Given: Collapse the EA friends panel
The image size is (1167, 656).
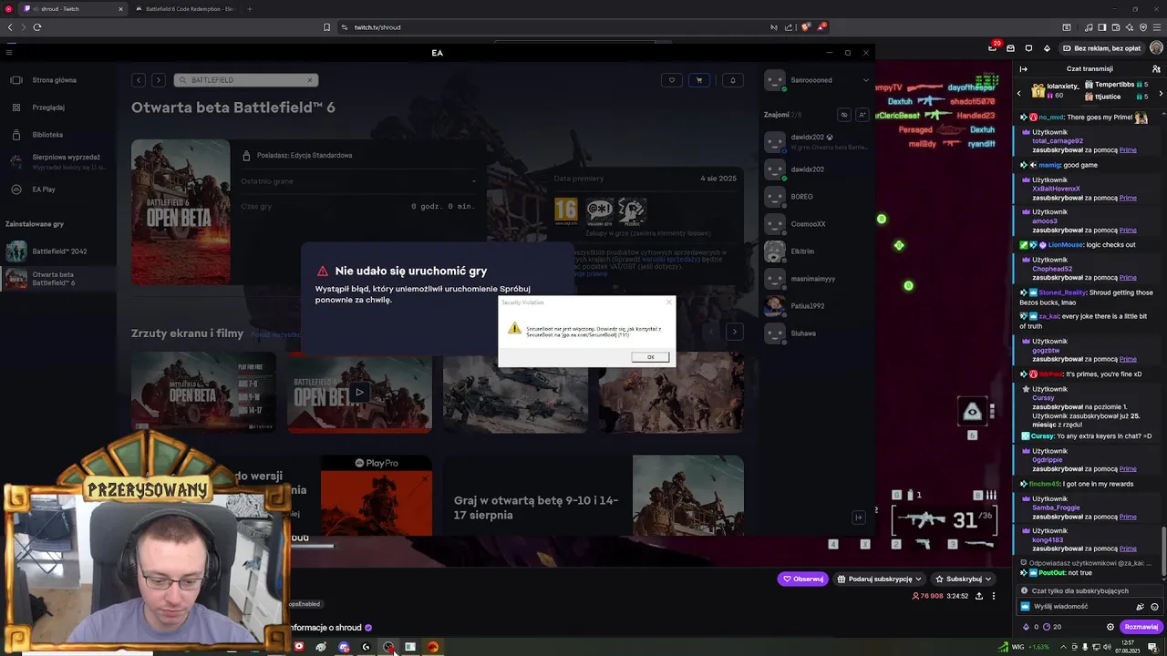Looking at the screenshot, I should click(x=858, y=518).
